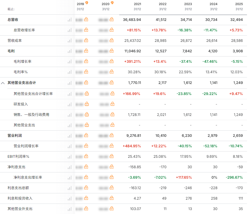
Task: Click the 其他营业外支出 row label
Action: pos(20,209)
